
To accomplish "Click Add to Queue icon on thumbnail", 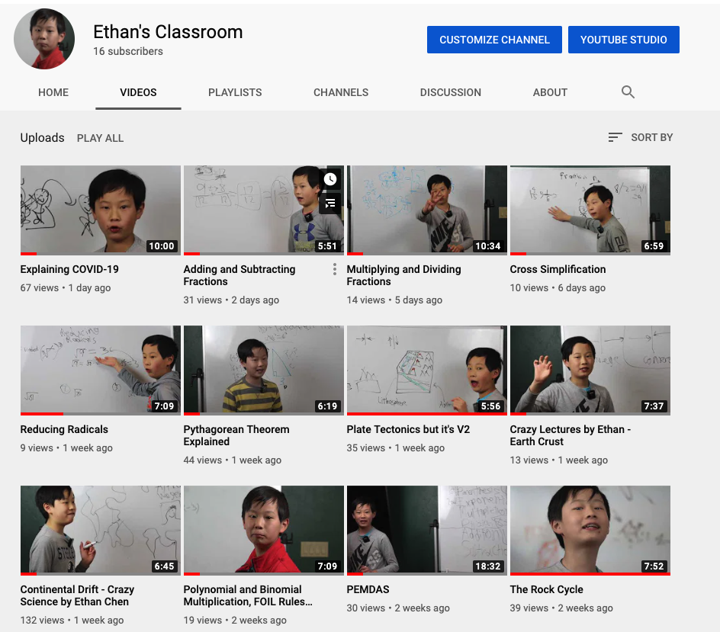I will [x=330, y=203].
